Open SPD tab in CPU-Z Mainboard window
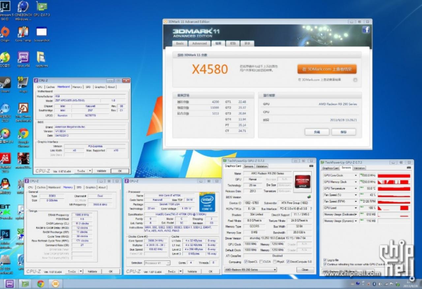Viewport: 422px width, 289px height. (x=88, y=87)
